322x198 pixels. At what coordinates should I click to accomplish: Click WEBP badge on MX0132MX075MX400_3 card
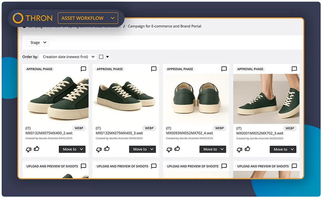click(x=149, y=128)
